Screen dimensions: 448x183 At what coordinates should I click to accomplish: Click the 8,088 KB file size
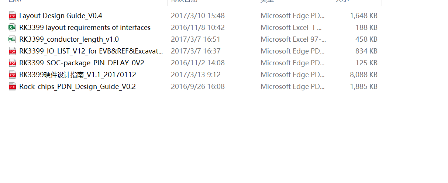point(363,75)
